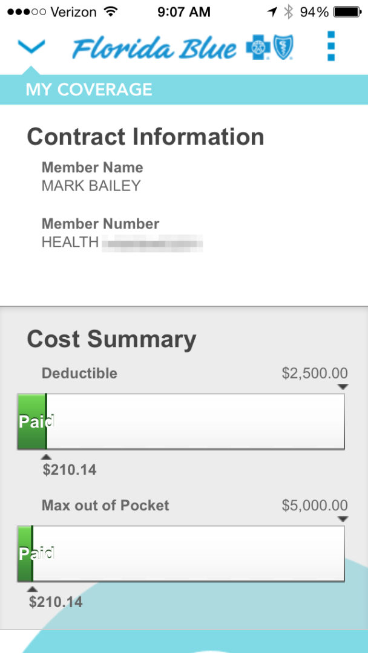Select the MY COVERAGE header
This screenshot has height=653, width=368.
[x=88, y=89]
